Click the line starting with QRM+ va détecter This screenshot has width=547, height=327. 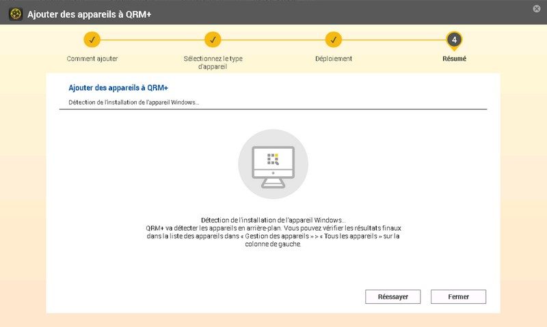pyautogui.click(x=273, y=228)
